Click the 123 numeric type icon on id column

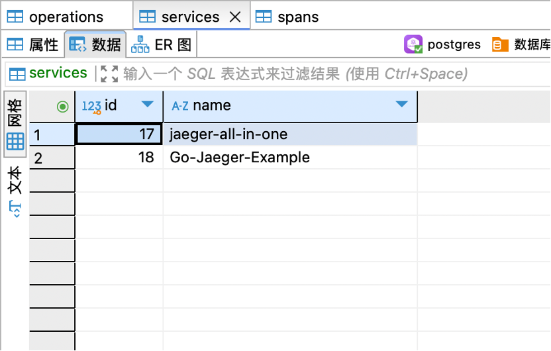tap(91, 106)
